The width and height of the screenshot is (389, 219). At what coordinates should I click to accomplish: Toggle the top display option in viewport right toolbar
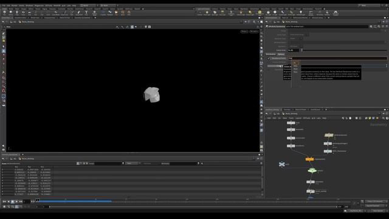261,33
